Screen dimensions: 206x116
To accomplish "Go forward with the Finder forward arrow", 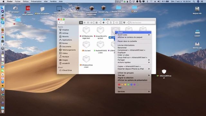I will click(63, 23).
